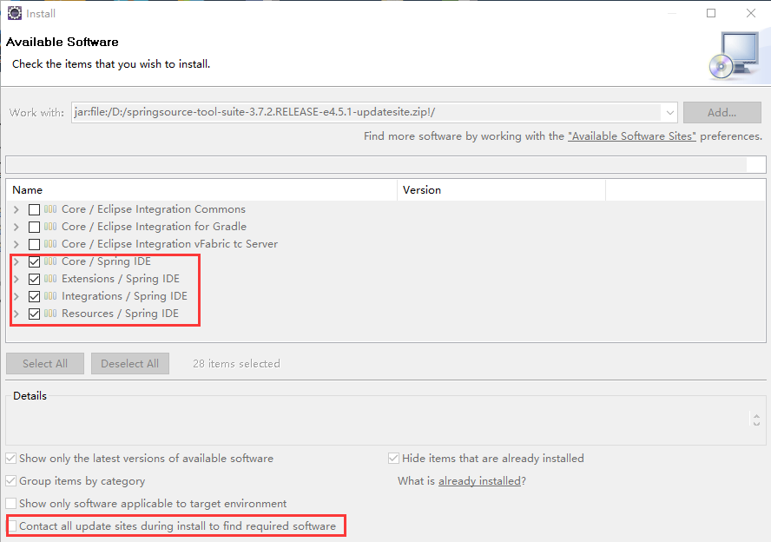Open the Available Software Sites link

click(632, 136)
